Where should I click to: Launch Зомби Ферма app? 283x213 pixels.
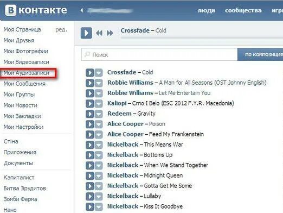pos(21,199)
